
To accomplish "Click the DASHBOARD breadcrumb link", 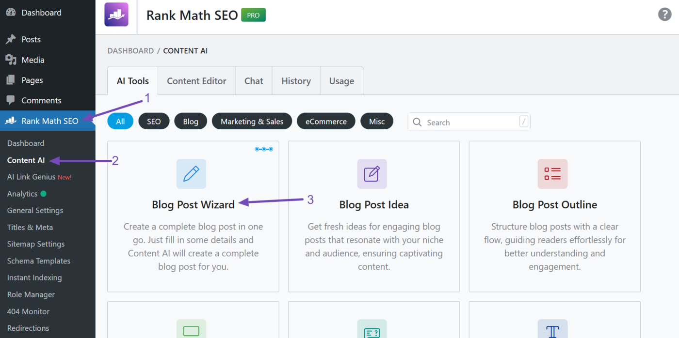I will point(130,51).
